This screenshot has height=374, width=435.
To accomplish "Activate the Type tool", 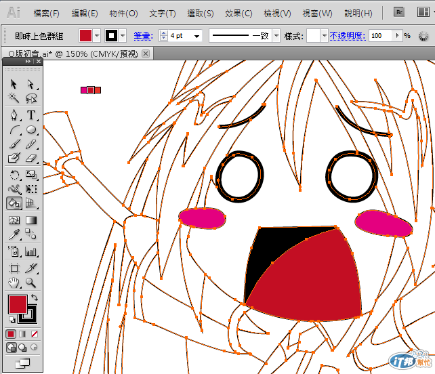I will pyautogui.click(x=30, y=115).
